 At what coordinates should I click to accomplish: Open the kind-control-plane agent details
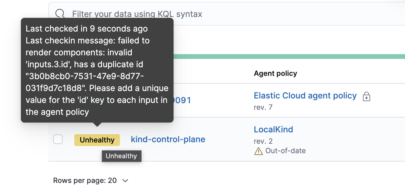click(168, 139)
